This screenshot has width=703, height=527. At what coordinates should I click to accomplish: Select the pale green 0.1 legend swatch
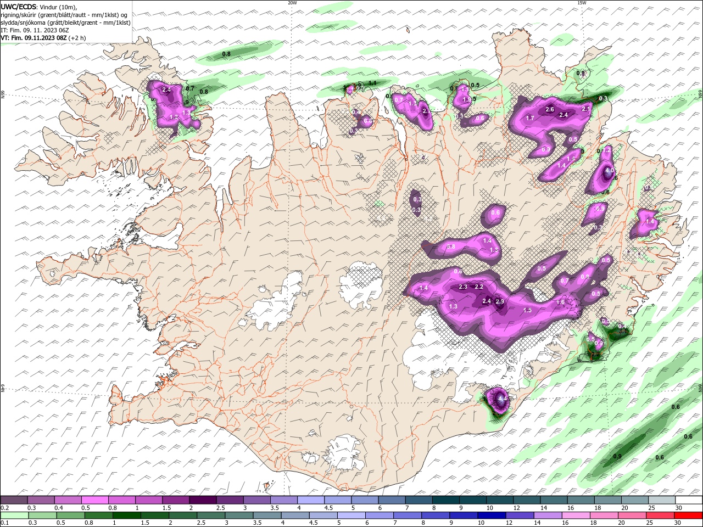coord(14,515)
